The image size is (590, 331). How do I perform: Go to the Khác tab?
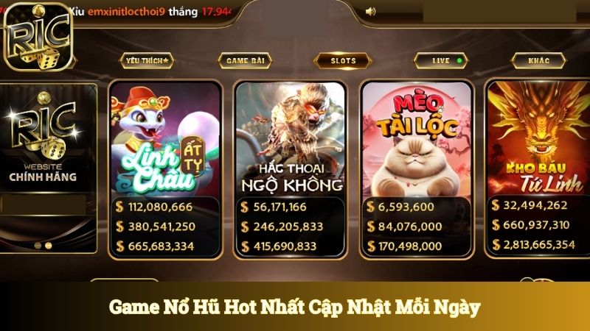pyautogui.click(x=538, y=60)
